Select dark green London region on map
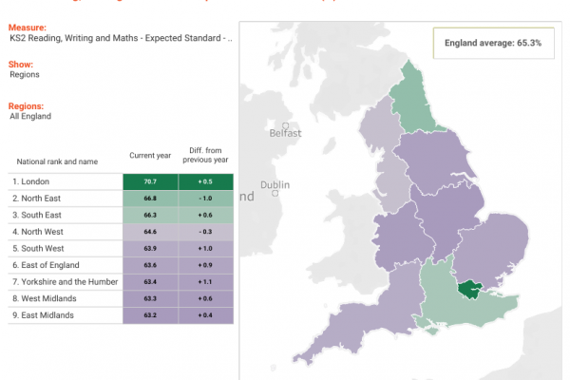This screenshot has width=570, height=380. (467, 287)
